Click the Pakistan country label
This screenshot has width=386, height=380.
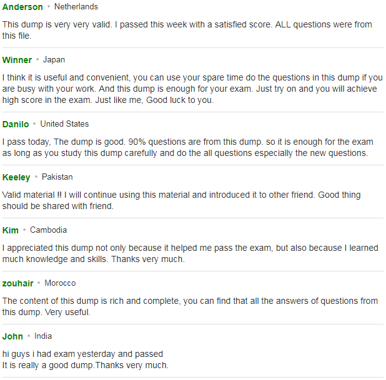point(57,177)
